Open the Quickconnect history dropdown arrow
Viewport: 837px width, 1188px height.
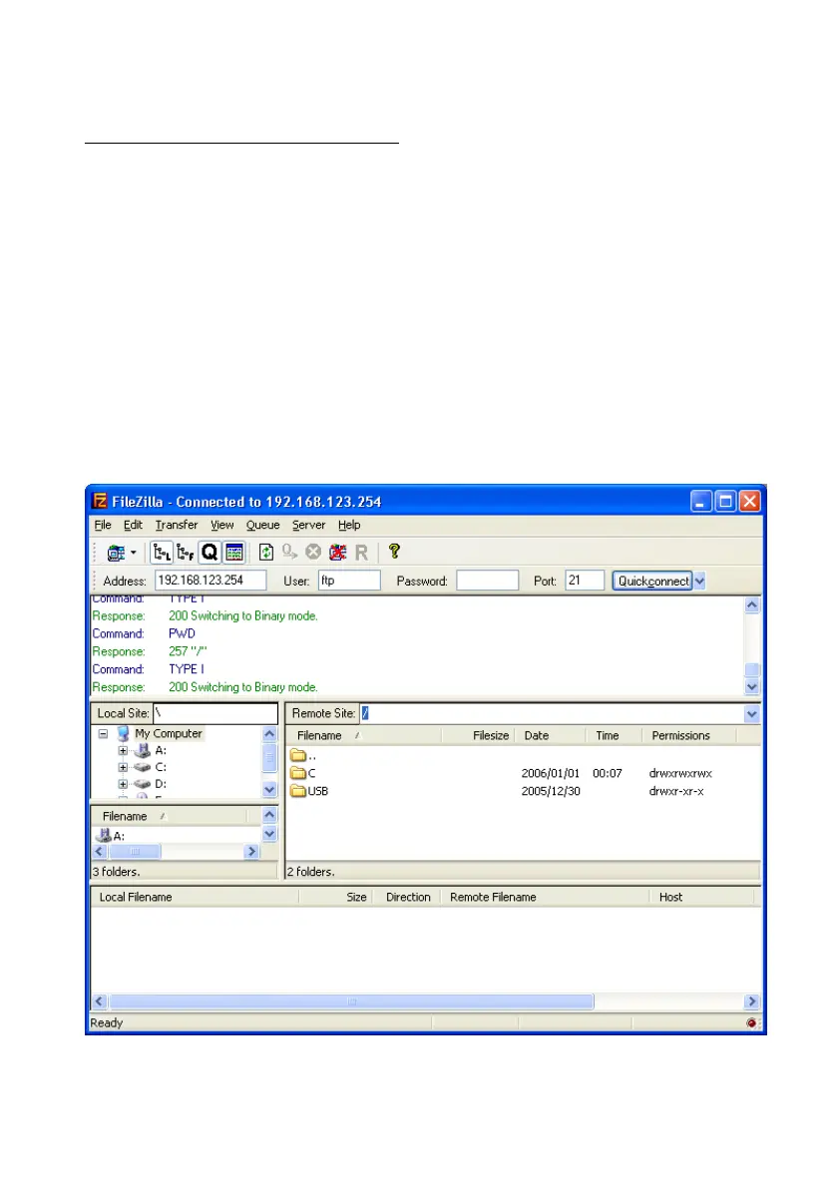point(700,582)
